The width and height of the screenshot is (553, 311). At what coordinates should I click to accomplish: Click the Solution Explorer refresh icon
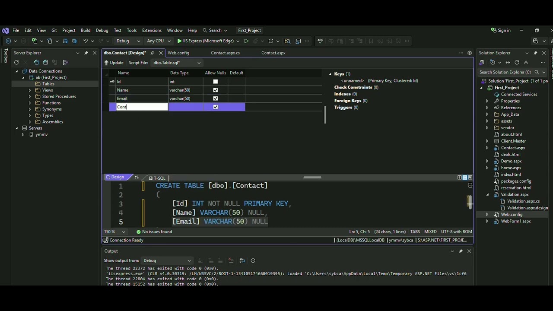(x=517, y=62)
